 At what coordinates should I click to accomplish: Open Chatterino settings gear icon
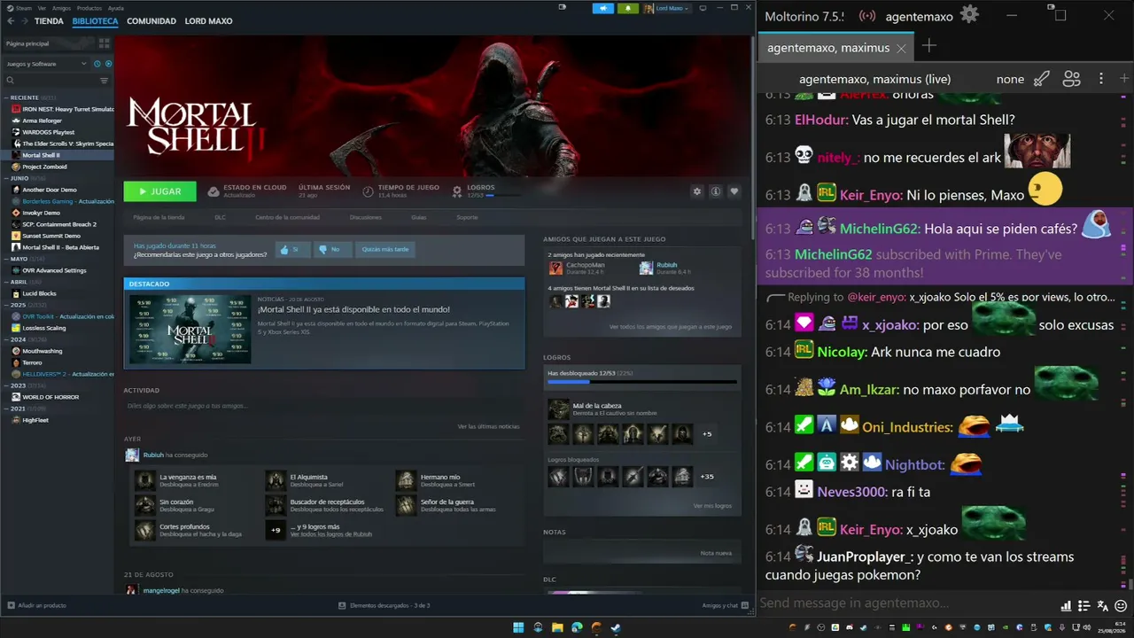(969, 15)
